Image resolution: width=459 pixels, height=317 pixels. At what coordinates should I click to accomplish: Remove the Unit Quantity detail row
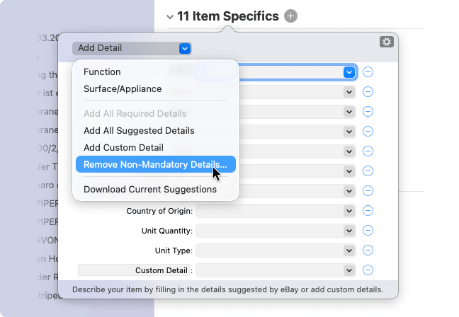368,231
